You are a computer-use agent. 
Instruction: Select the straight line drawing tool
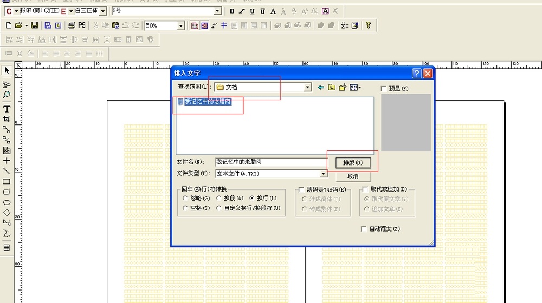click(x=7, y=171)
